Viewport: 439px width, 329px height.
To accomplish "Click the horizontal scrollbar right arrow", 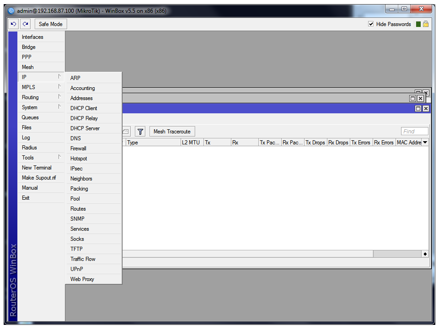I will (x=425, y=254).
